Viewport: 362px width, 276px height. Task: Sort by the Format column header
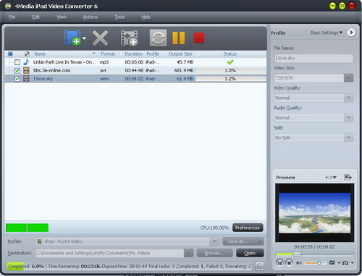pyautogui.click(x=108, y=54)
